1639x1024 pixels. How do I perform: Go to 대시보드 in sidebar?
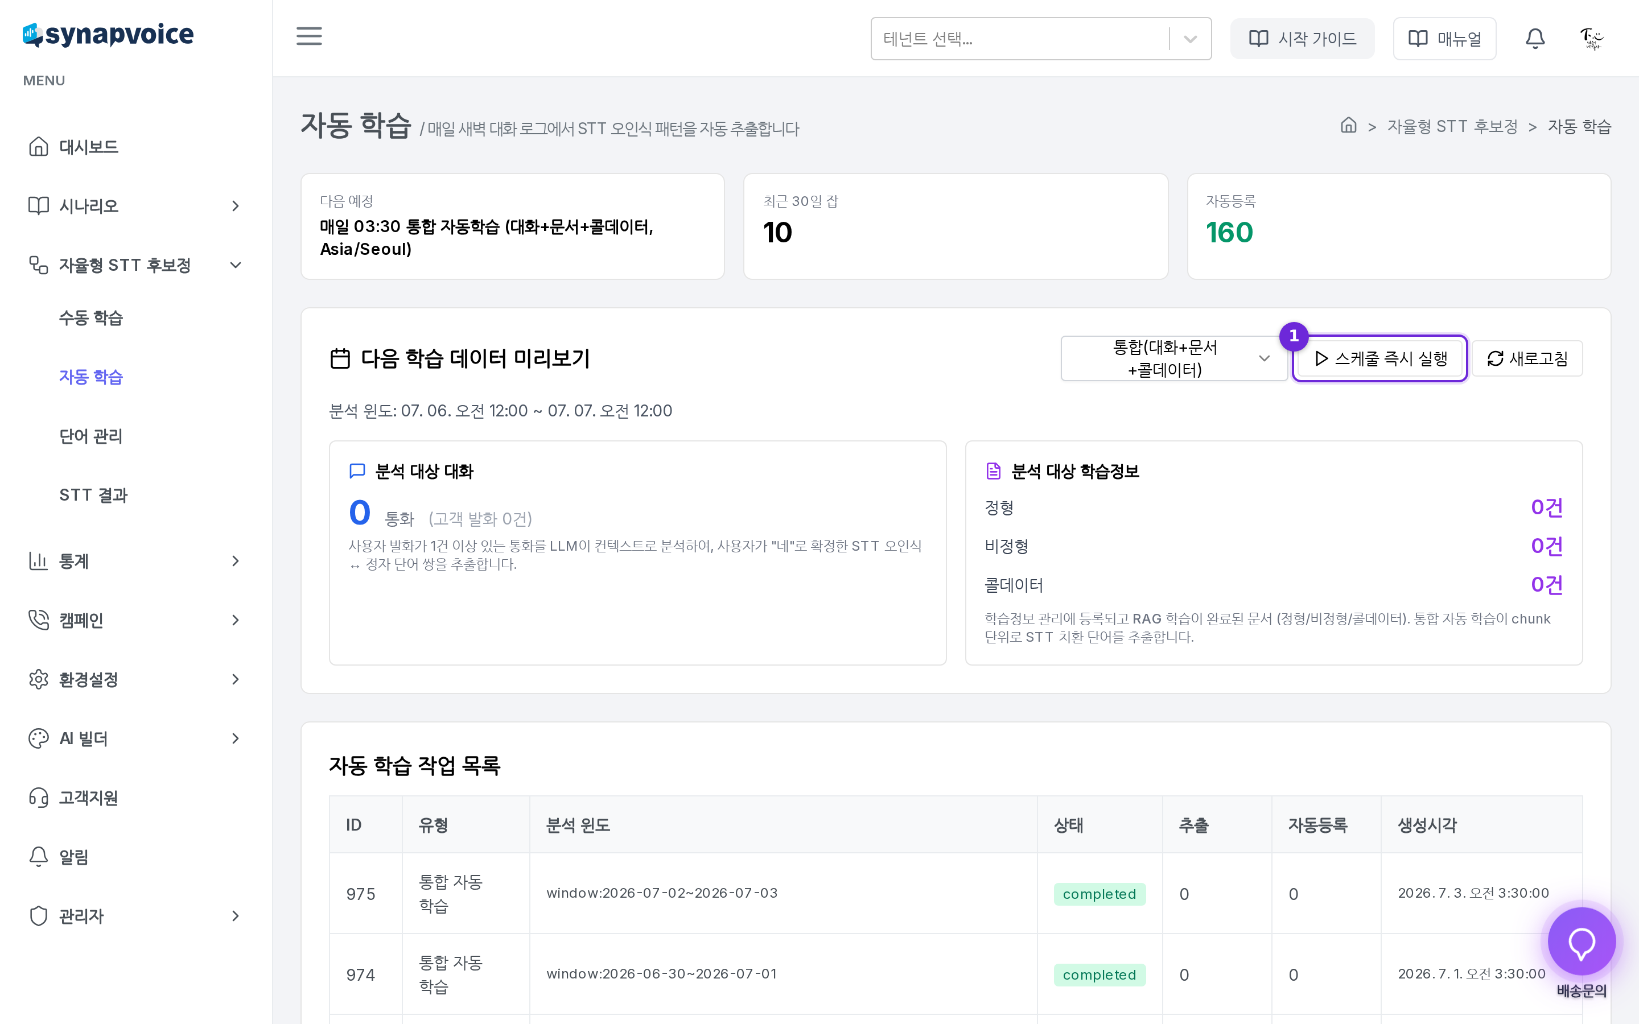(89, 146)
